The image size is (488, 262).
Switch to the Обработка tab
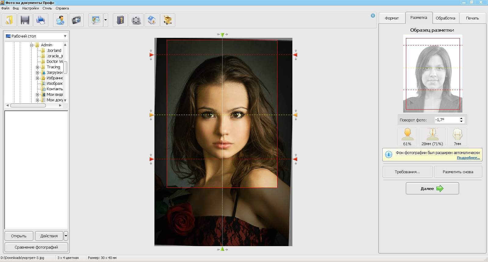pyautogui.click(x=445, y=18)
